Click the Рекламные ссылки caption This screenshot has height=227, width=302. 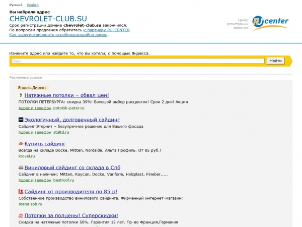(26, 77)
